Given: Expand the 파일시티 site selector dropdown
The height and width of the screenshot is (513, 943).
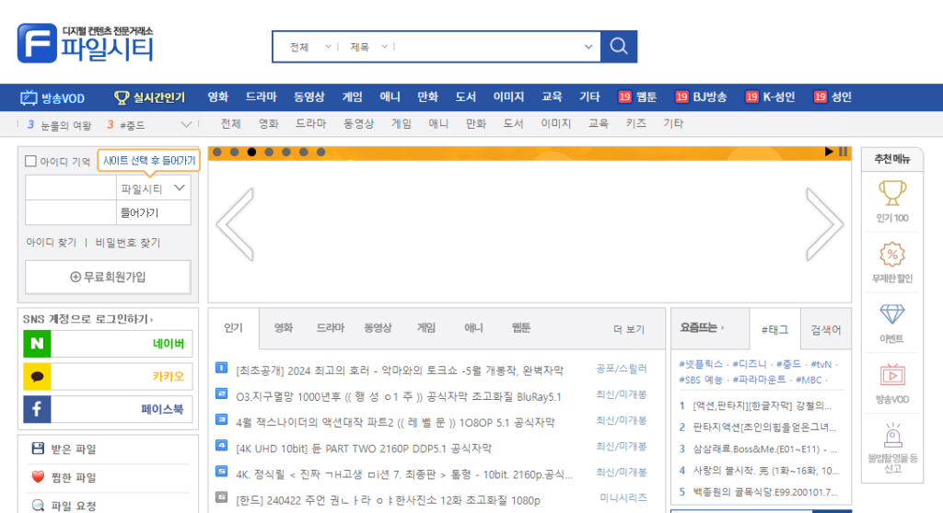Looking at the screenshot, I should coord(180,188).
